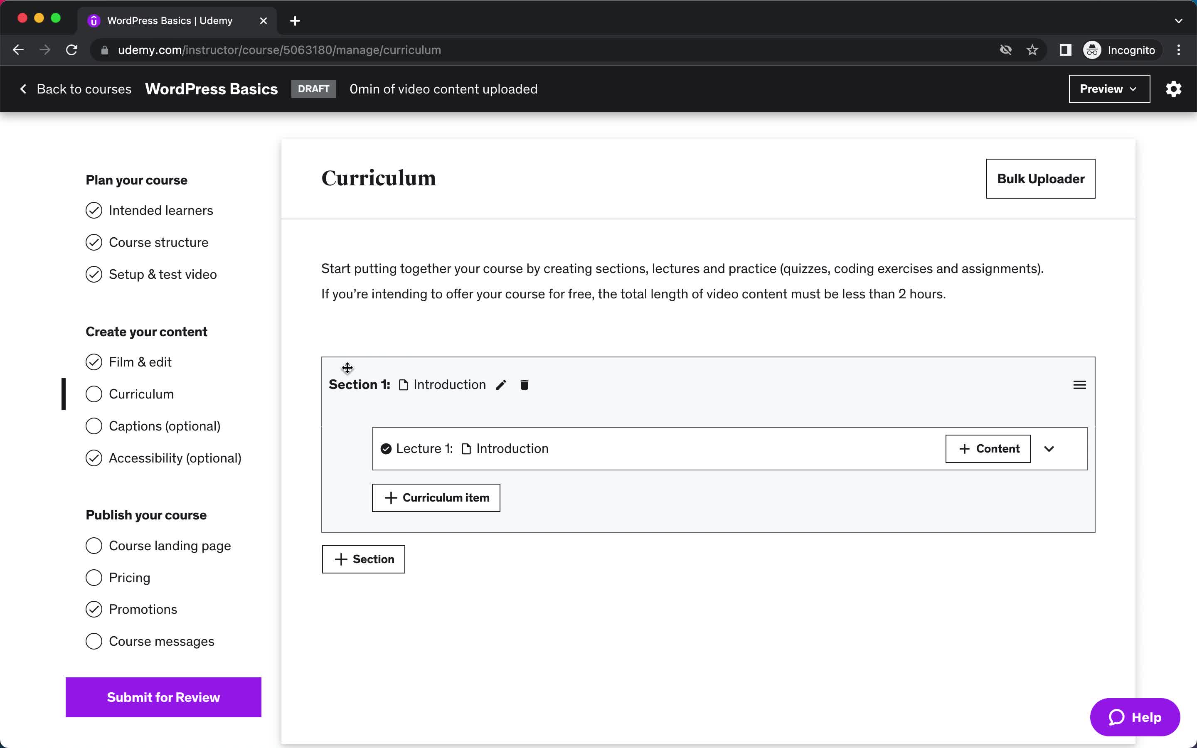
Task: Expand the Promotions completion checkmark details
Action: (x=93, y=609)
